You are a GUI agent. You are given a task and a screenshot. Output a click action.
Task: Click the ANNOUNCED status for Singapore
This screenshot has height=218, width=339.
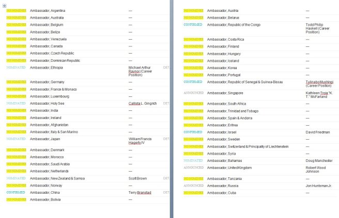click(193, 93)
